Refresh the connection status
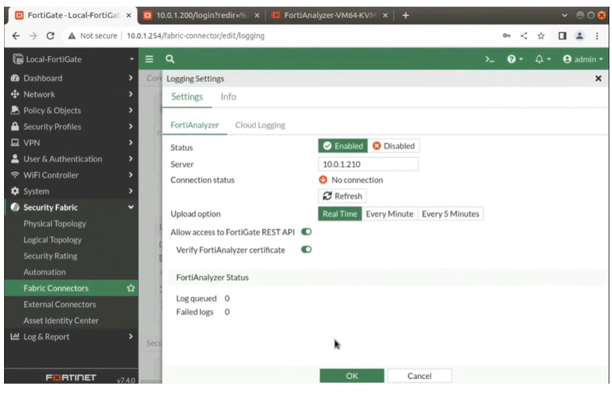The image size is (612, 405). pos(342,196)
